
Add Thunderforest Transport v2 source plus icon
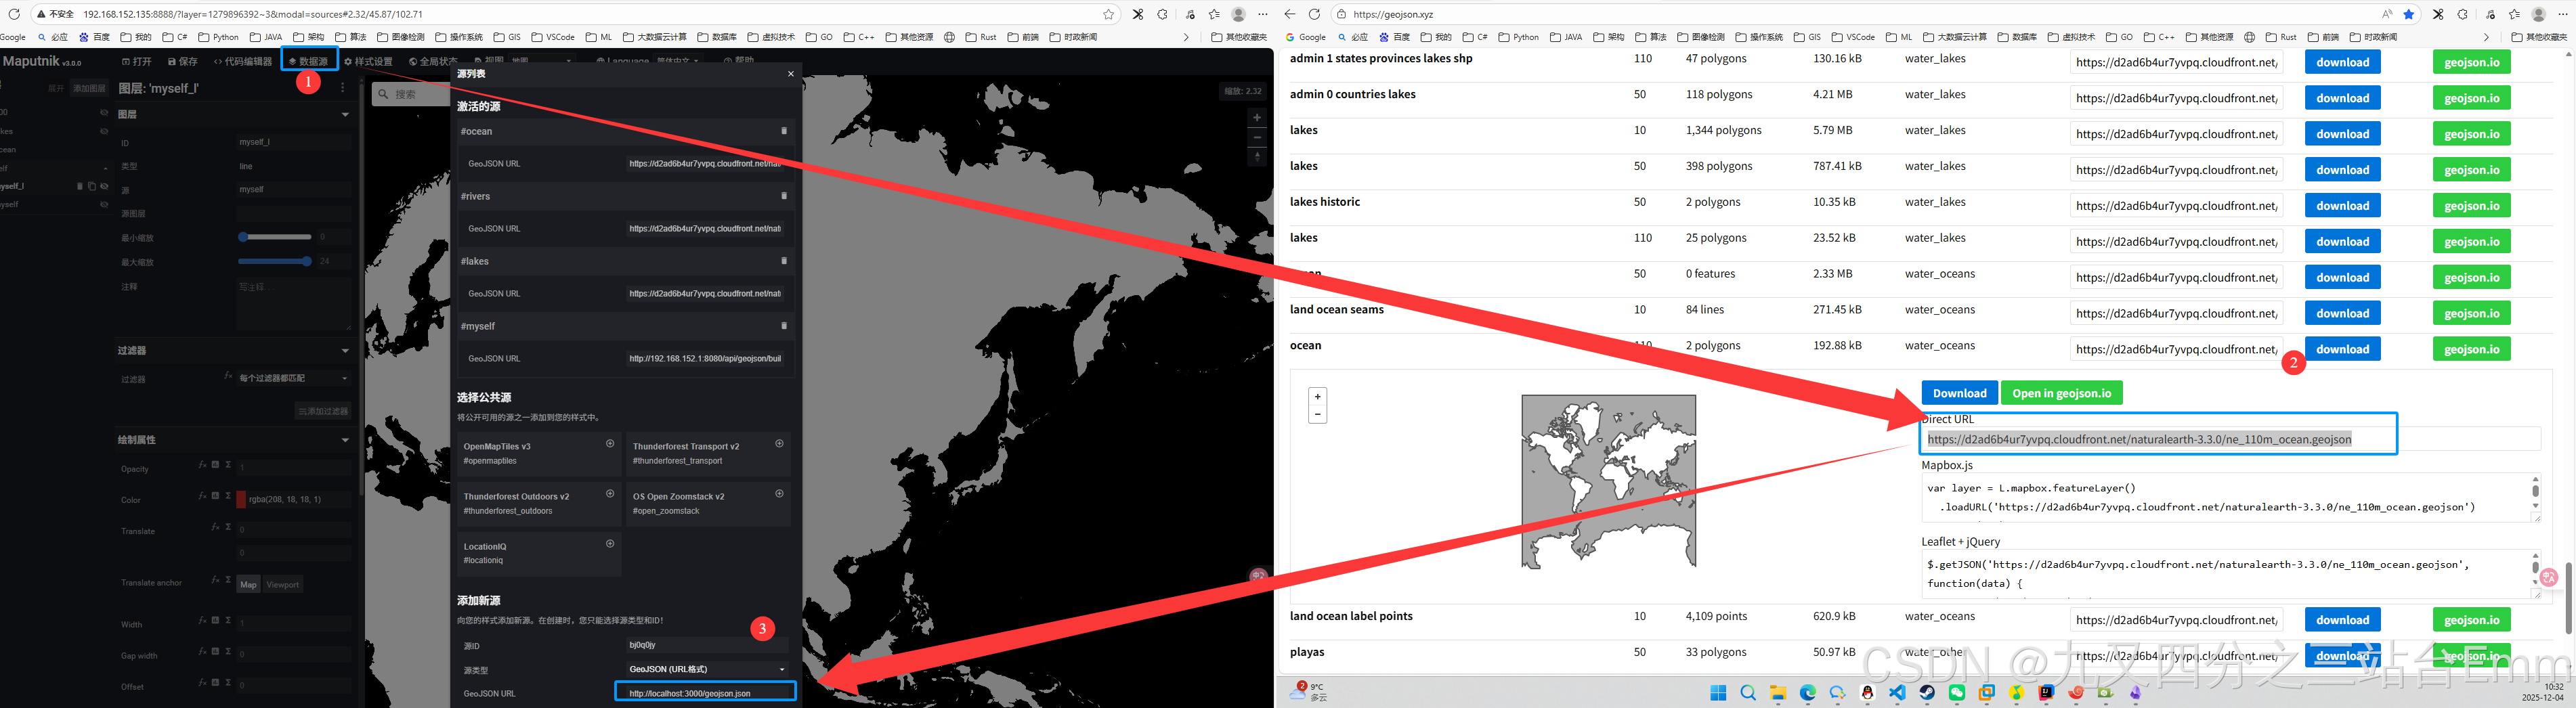pyautogui.click(x=779, y=443)
